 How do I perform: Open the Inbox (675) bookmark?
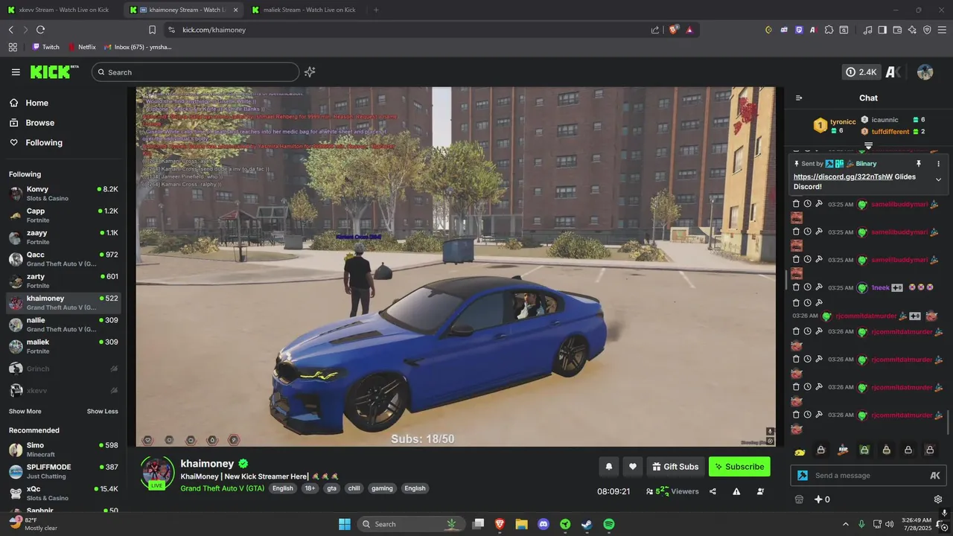click(x=138, y=47)
